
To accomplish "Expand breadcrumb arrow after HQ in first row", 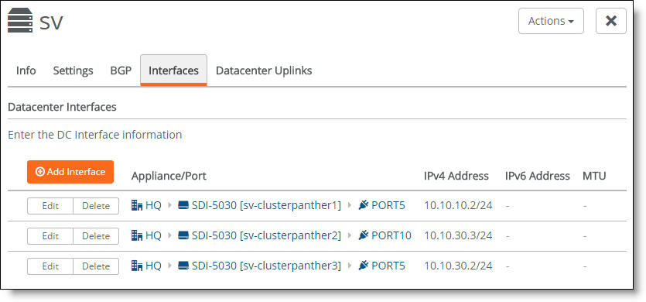I will click(169, 205).
